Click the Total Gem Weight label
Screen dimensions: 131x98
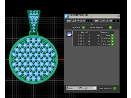pos(75,21)
